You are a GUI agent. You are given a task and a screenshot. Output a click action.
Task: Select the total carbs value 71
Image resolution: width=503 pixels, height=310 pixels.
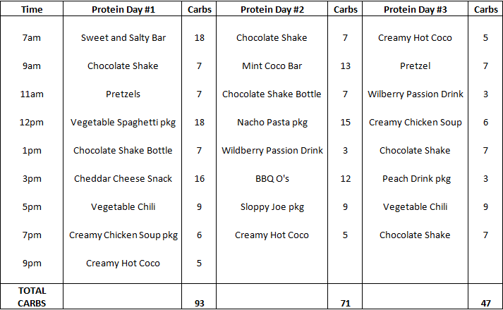point(345,302)
